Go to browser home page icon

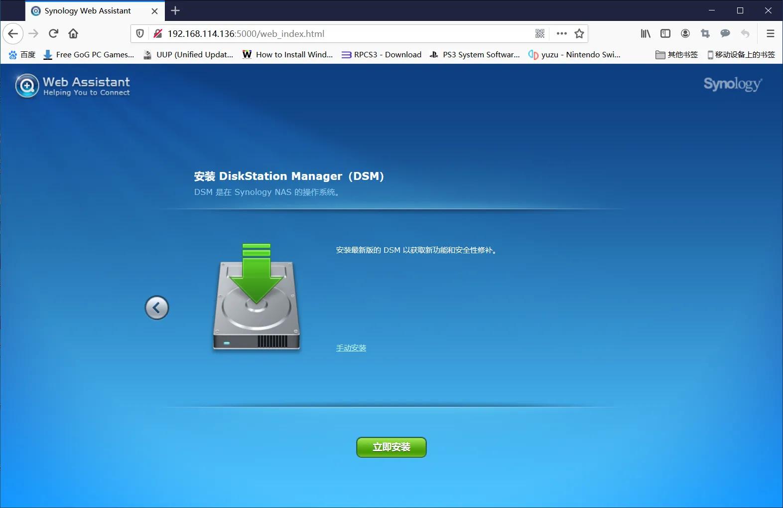coord(73,33)
